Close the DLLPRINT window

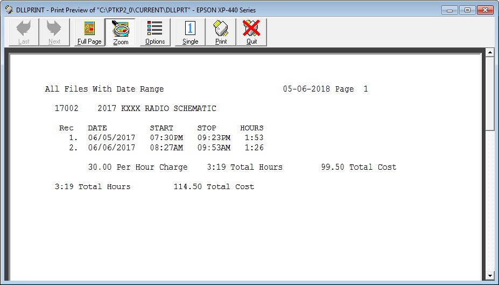tap(485, 10)
